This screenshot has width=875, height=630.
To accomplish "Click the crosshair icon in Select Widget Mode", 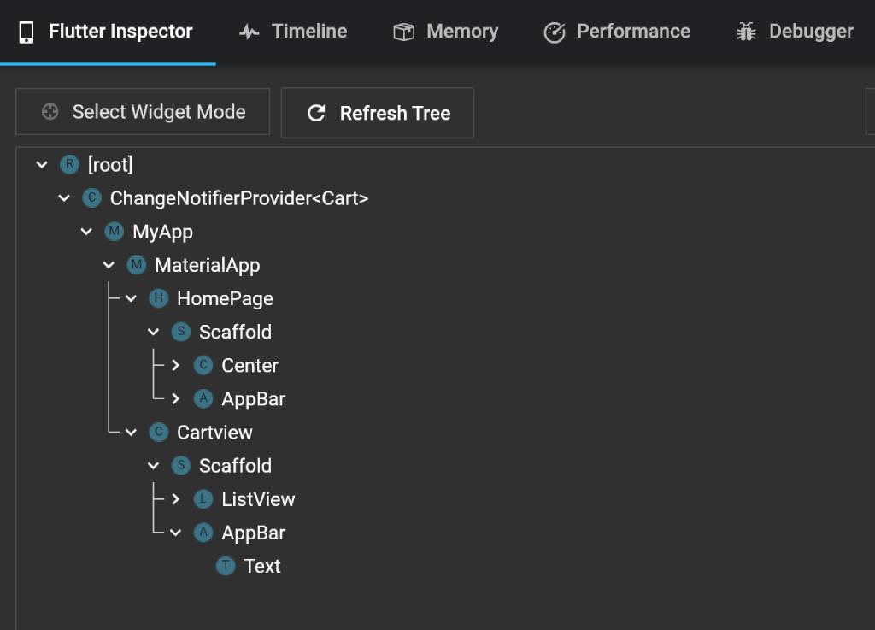I will [x=50, y=112].
